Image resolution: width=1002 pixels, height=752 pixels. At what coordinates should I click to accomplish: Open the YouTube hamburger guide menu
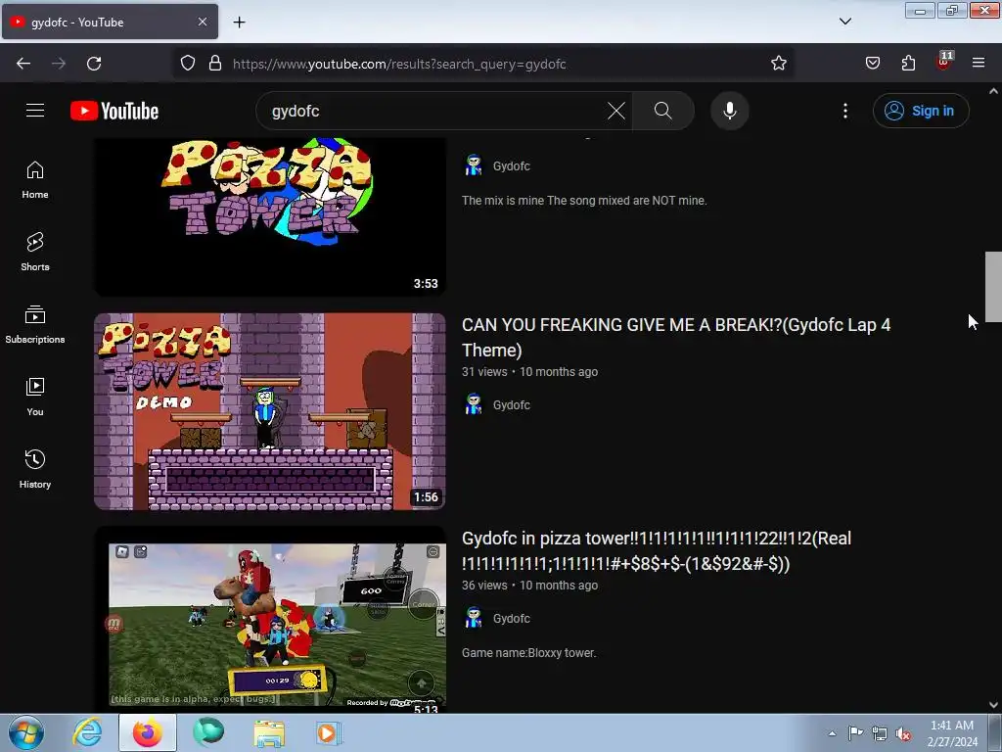pyautogui.click(x=35, y=111)
